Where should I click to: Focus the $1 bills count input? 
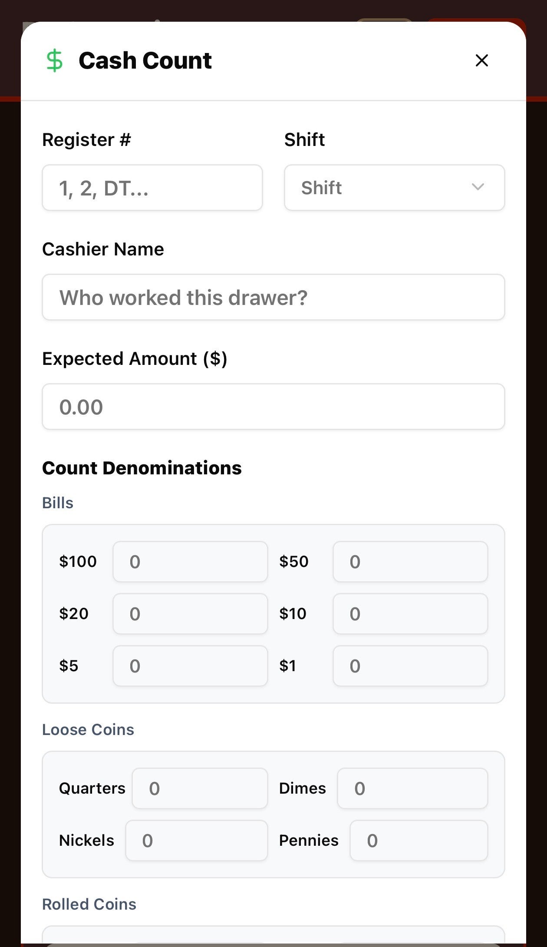click(410, 666)
